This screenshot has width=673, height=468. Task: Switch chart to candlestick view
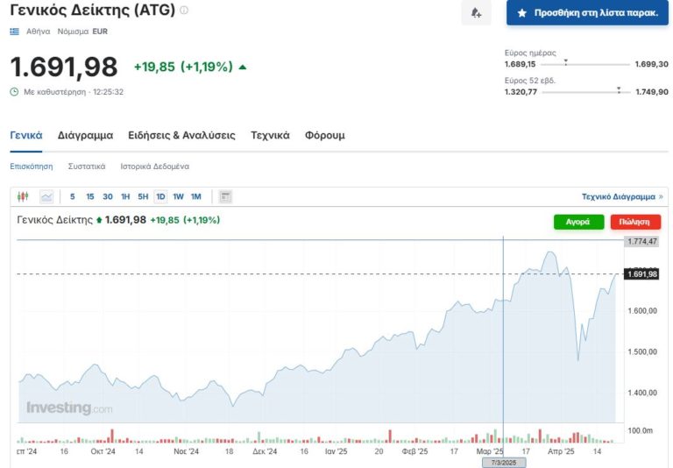[x=24, y=196]
